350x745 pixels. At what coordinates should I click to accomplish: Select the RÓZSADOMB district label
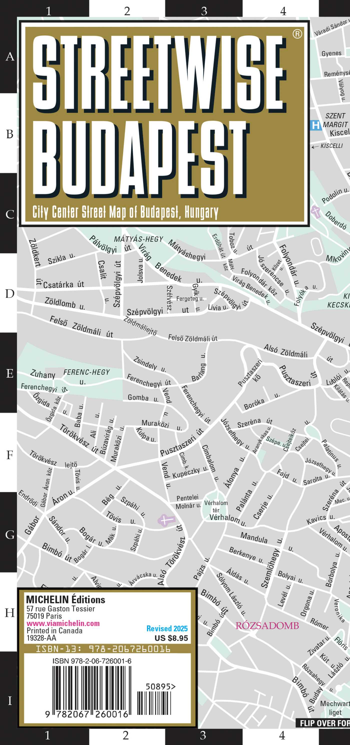click(267, 626)
